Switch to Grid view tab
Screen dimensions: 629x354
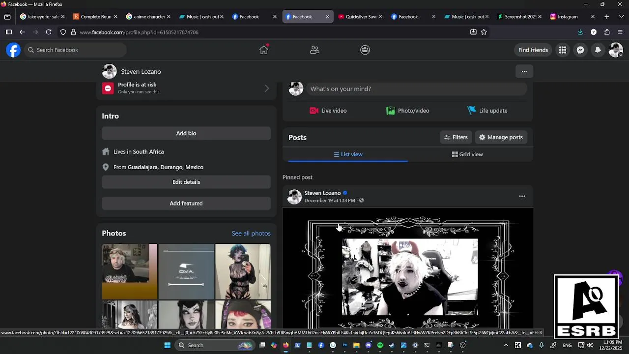click(x=467, y=154)
